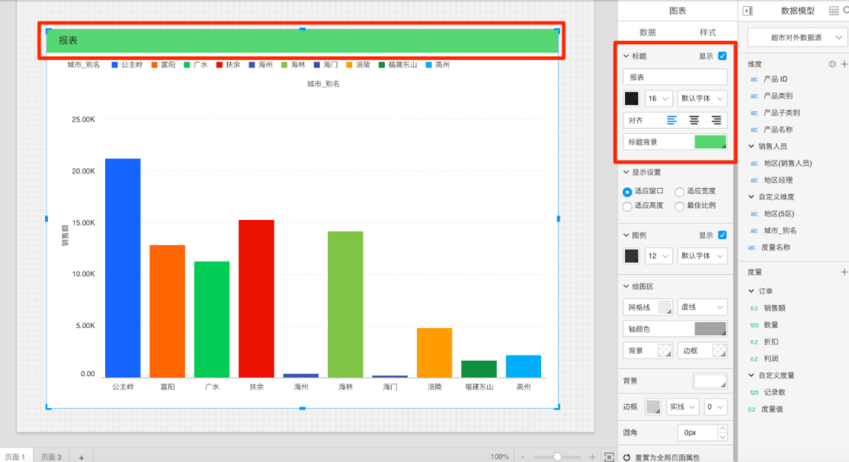Align the title left
This screenshot has width=849, height=462.
(x=672, y=120)
